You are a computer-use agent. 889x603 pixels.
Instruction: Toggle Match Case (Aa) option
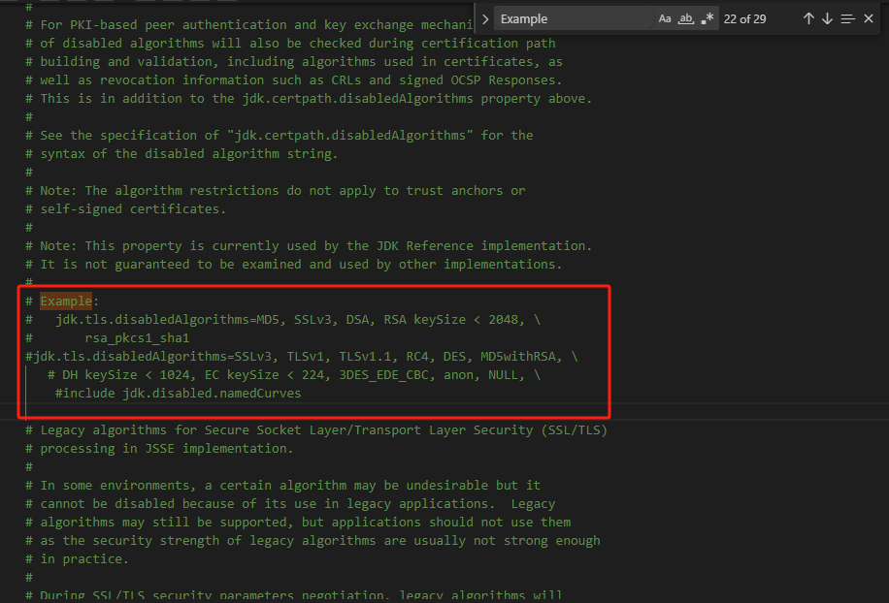tap(665, 18)
